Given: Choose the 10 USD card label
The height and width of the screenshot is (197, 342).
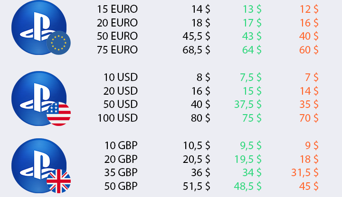Looking at the screenshot, I should [121, 77].
